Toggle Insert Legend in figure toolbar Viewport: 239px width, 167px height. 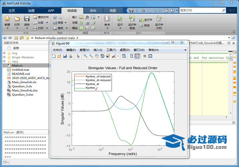click(137, 56)
